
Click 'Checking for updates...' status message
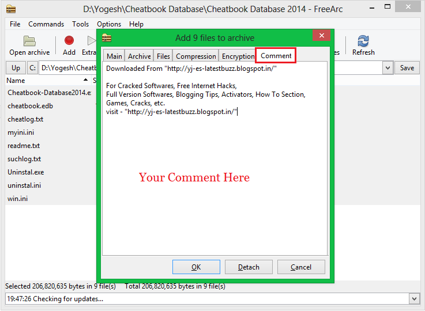click(x=55, y=299)
